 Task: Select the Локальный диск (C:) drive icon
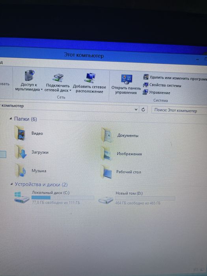[22, 198]
